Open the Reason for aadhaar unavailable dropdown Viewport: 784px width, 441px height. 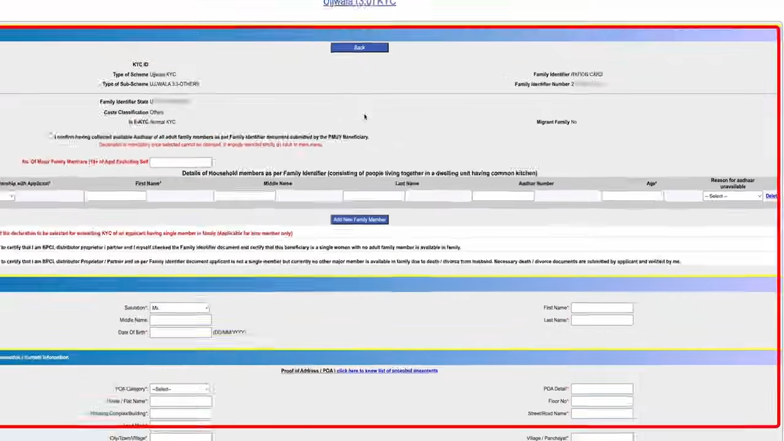point(733,195)
